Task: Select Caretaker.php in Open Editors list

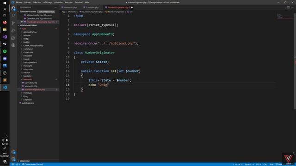Action: (x=33, y=18)
